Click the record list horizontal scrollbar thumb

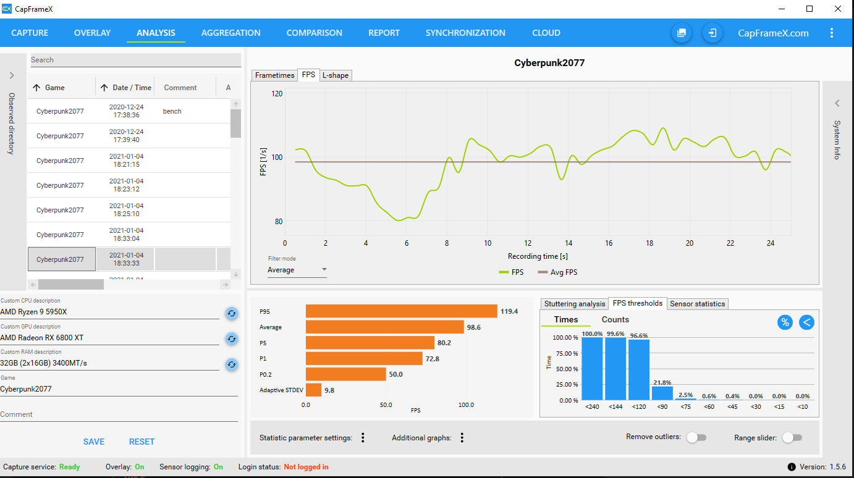pos(70,285)
